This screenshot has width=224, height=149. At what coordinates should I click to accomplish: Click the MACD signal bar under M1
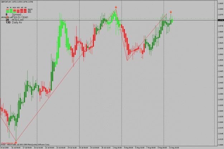tap(25, 9)
